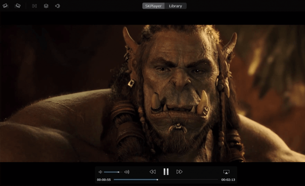Open the layers (video track) icon
This screenshot has width=305, height=186.
pos(46,6)
